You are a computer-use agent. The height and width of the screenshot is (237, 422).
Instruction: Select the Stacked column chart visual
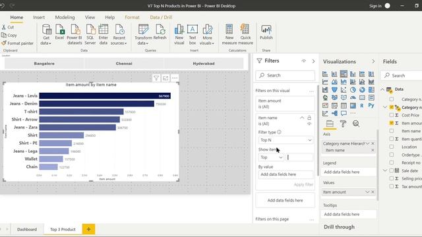334,74
